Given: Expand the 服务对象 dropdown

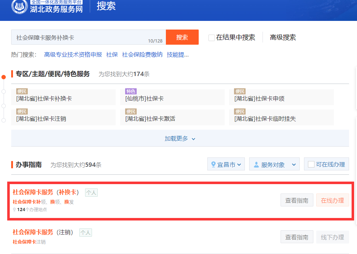Looking at the screenshot, I should [274, 165].
